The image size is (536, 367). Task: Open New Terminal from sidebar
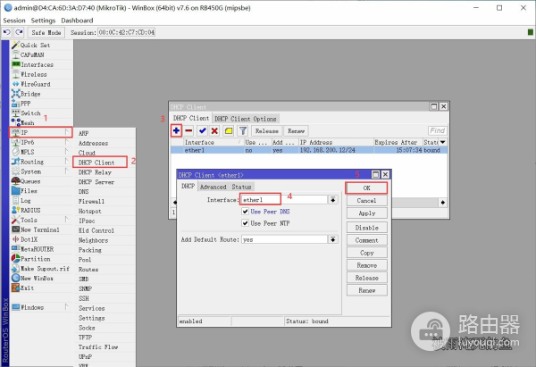pyautogui.click(x=41, y=229)
